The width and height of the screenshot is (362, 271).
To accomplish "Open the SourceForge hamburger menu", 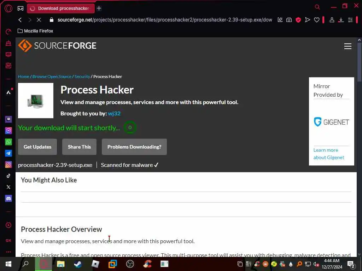I will pyautogui.click(x=348, y=46).
